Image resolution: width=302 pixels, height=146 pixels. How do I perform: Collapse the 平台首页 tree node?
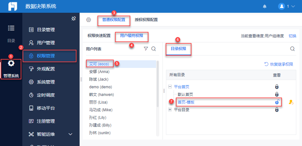click(170, 87)
